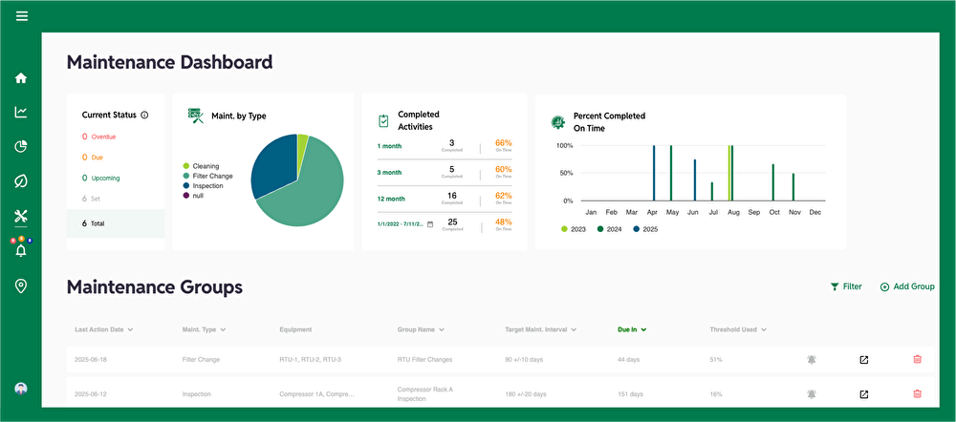Open the leaf sustainability icon
This screenshot has height=422, width=956.
[21, 181]
